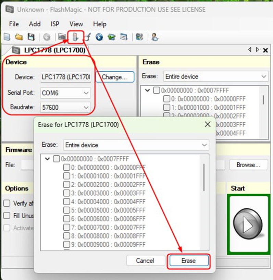The height and width of the screenshot is (280, 273).
Task: Click the Save floppy disk icon
Action: tap(31, 37)
